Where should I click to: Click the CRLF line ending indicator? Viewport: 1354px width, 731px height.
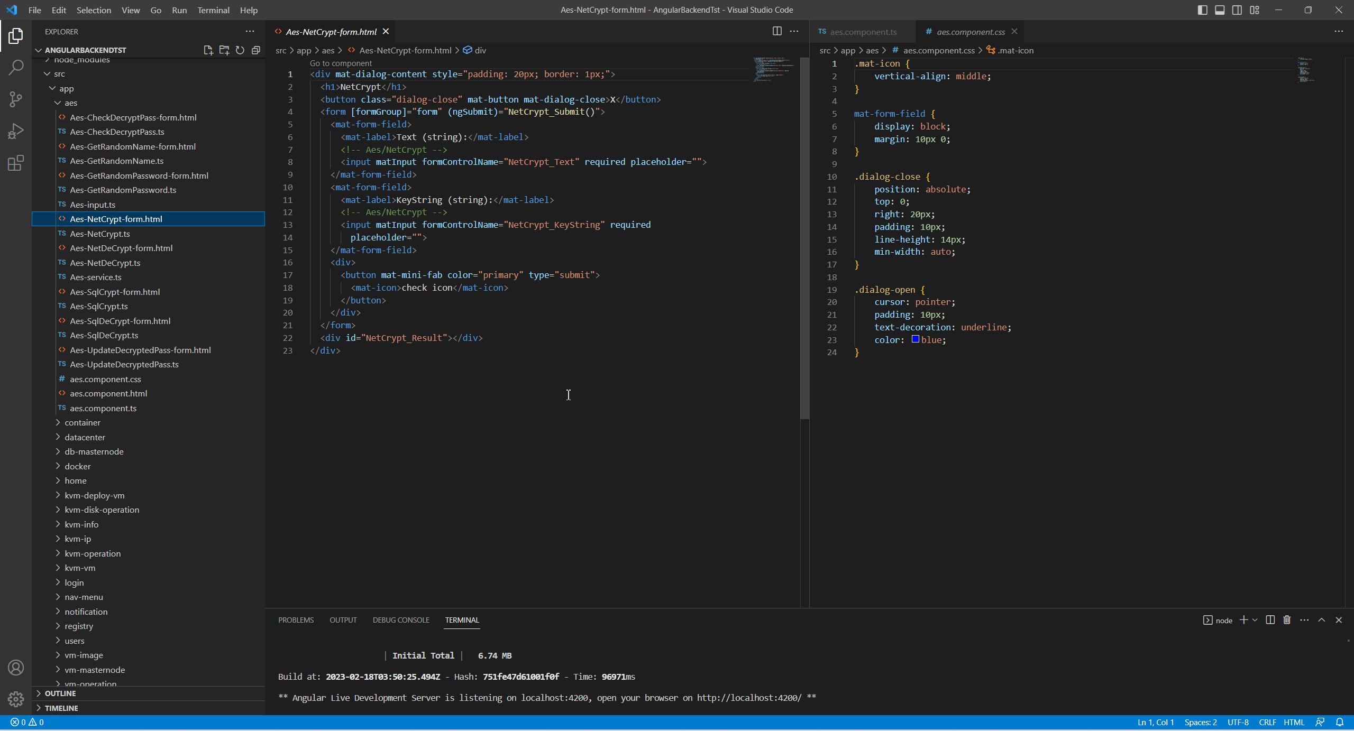click(1267, 722)
